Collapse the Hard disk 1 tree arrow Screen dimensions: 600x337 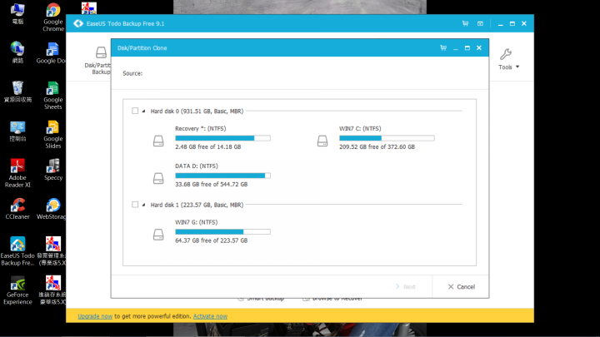[143, 205]
